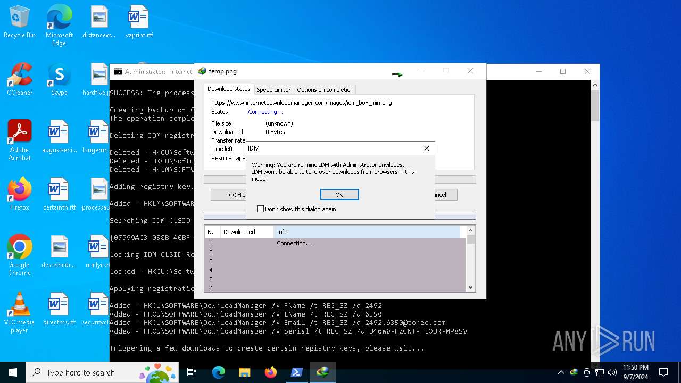Select the distancew image file on desktop

coord(99,23)
